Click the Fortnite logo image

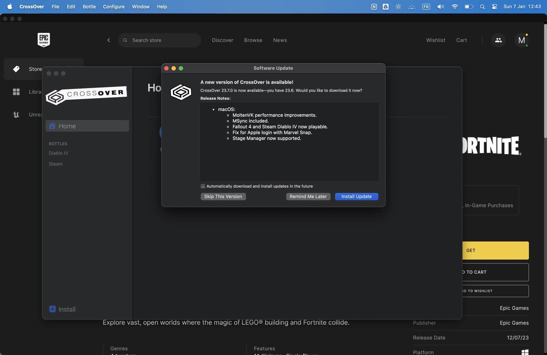(x=492, y=145)
